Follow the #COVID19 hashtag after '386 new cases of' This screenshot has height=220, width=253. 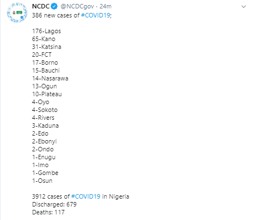[95, 15]
